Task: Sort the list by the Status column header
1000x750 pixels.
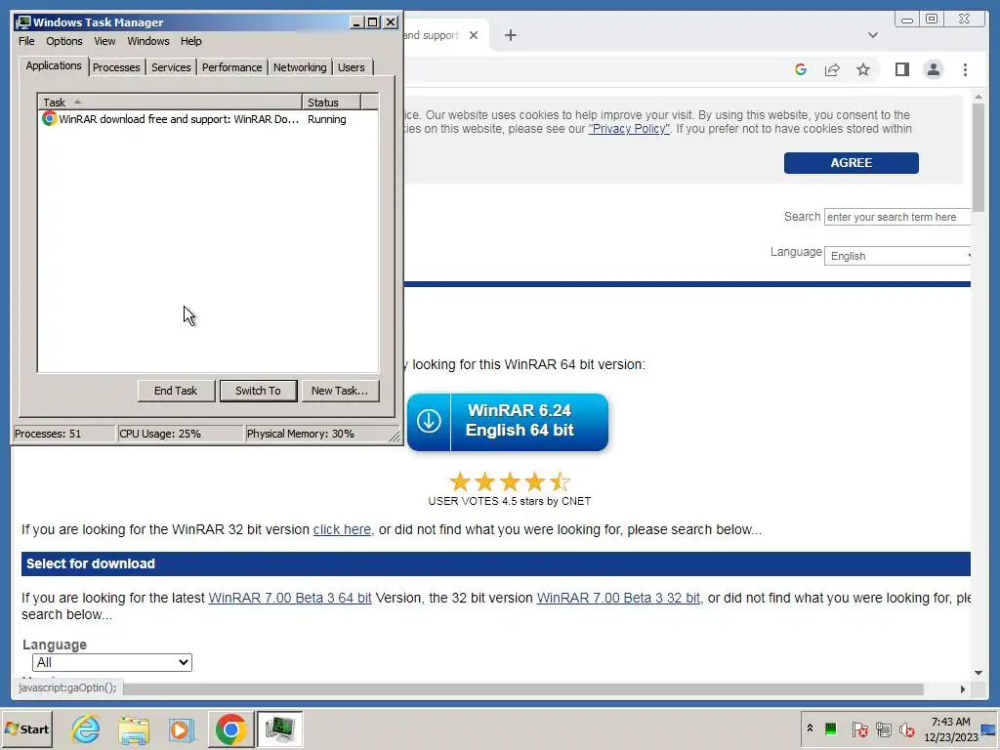Action: [x=332, y=102]
